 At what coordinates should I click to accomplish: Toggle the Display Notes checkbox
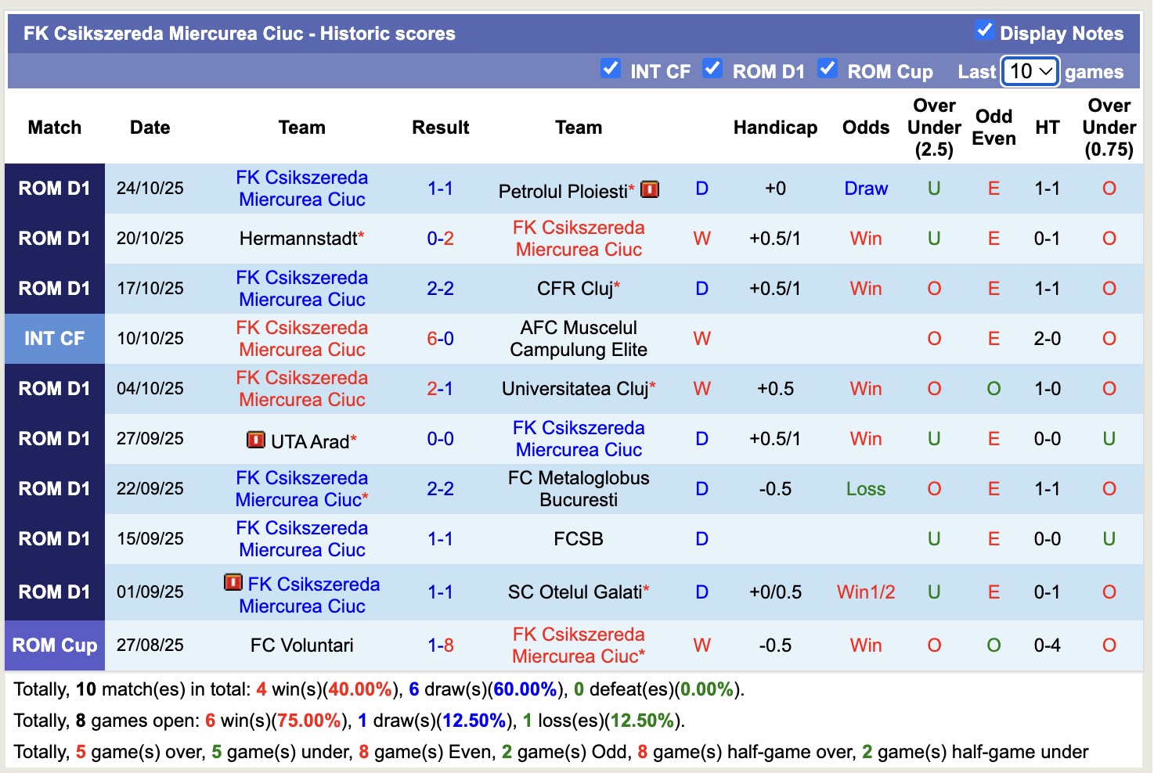(x=984, y=31)
